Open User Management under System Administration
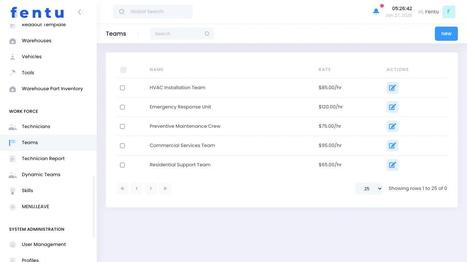Viewport: 467px width, 262px height. pos(44,244)
